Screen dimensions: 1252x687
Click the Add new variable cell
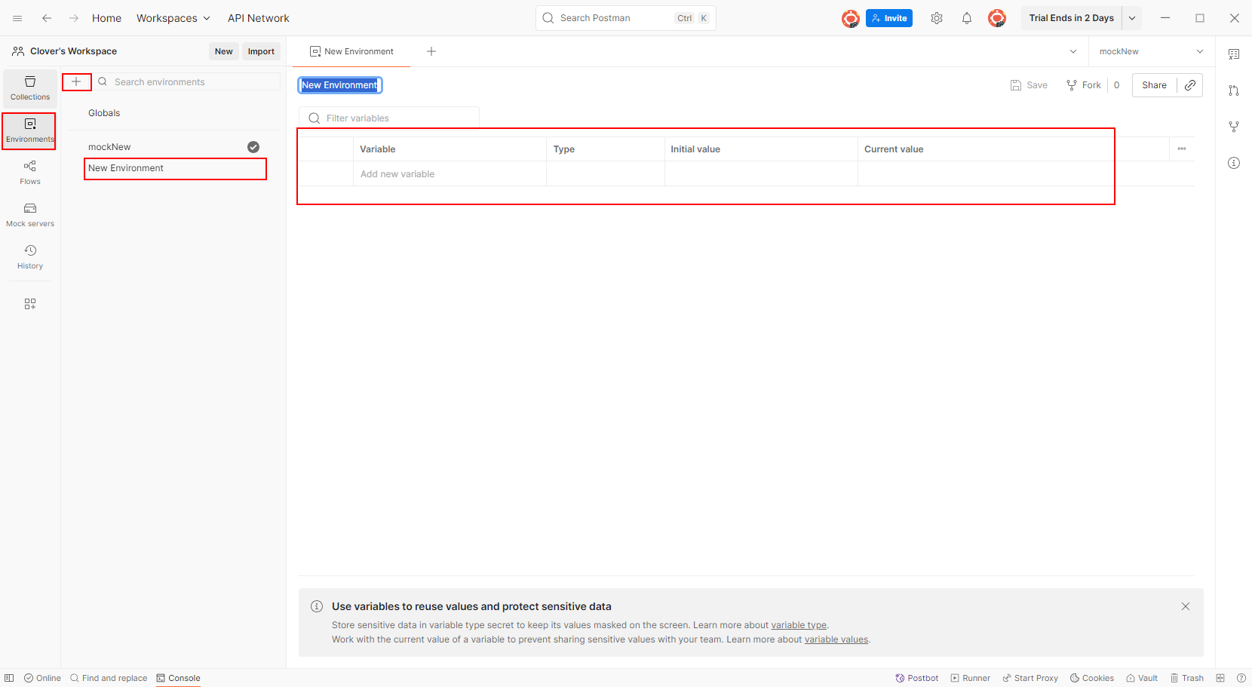[x=450, y=174]
